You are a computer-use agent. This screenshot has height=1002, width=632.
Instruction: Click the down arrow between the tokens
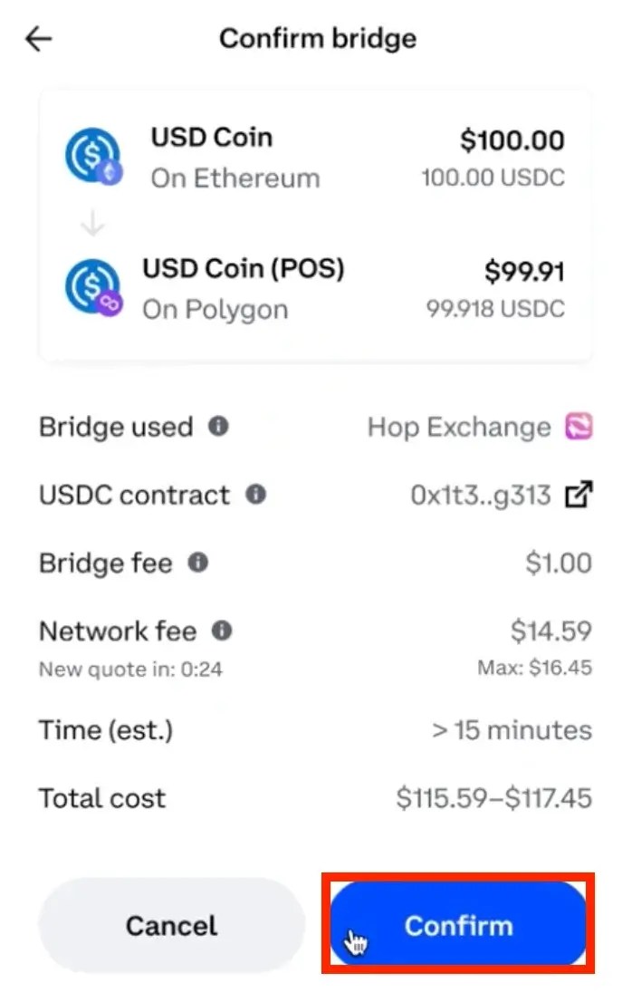click(x=92, y=224)
